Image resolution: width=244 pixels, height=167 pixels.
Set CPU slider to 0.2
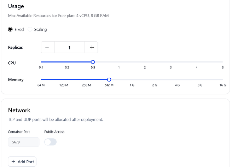point(67,62)
